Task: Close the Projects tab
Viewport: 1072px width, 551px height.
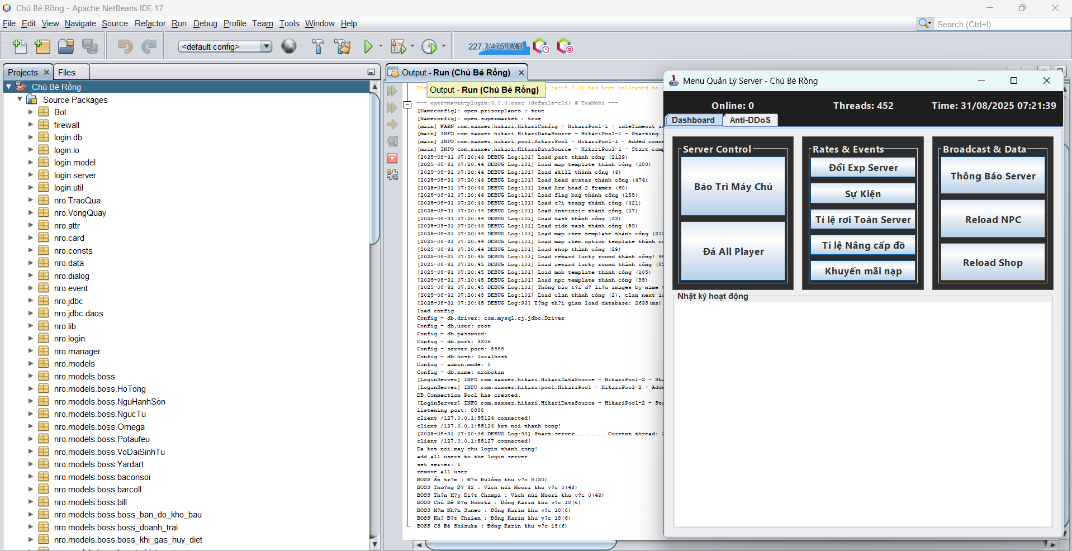Action: 46,73
